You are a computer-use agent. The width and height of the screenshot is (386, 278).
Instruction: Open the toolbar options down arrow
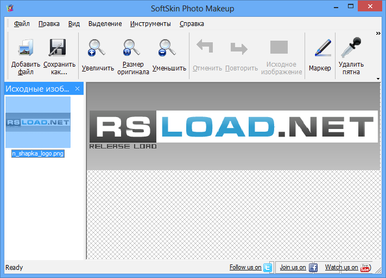pyautogui.click(x=378, y=79)
